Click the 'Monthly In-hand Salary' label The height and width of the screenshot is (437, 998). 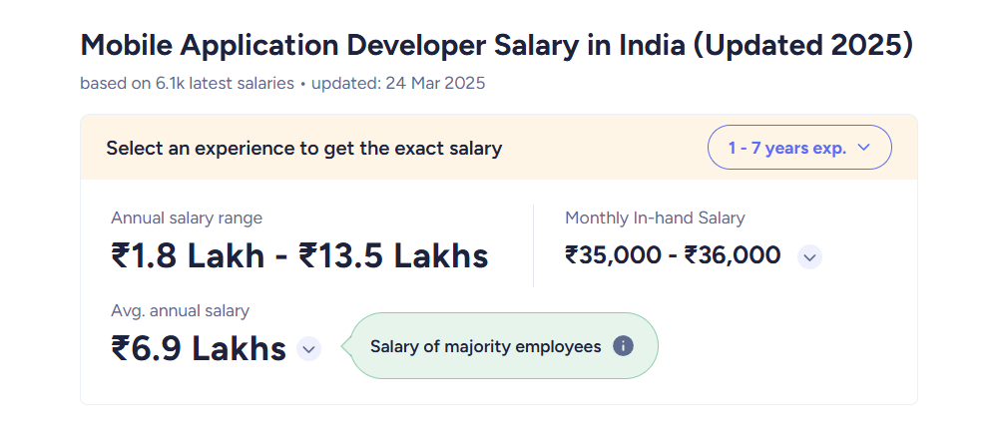pyautogui.click(x=655, y=218)
